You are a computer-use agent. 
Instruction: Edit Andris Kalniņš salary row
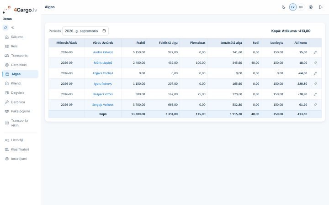[x=315, y=52]
